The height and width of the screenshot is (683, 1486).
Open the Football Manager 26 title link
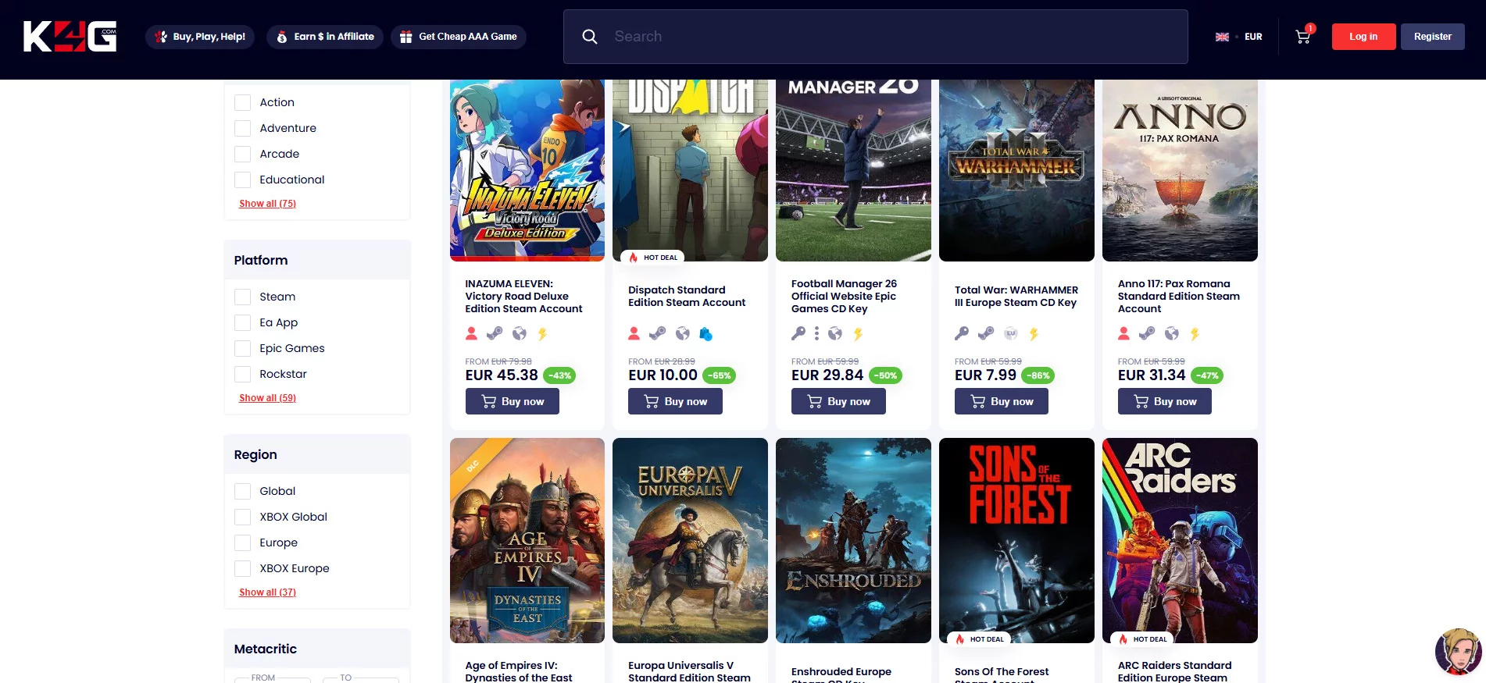click(x=844, y=297)
